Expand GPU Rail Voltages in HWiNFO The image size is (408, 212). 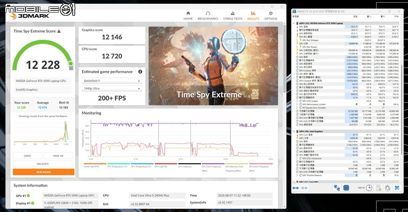click(x=297, y=40)
